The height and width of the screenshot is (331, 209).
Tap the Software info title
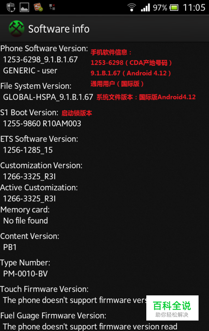coord(59,29)
